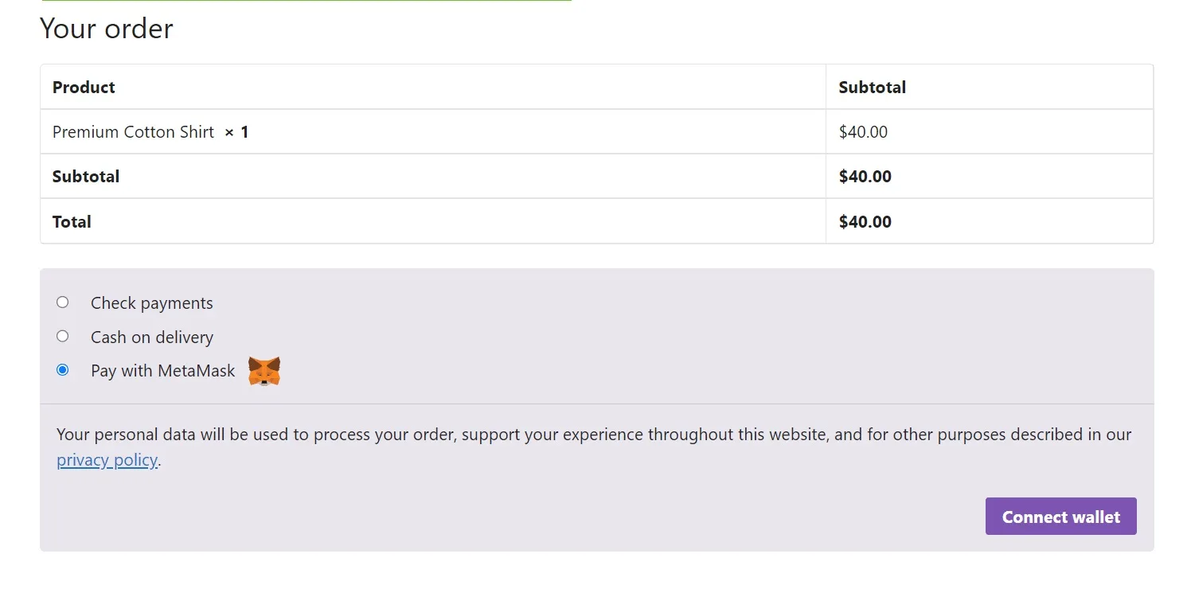
Task: Click the $40.00 subtotal value
Action: [x=865, y=176]
